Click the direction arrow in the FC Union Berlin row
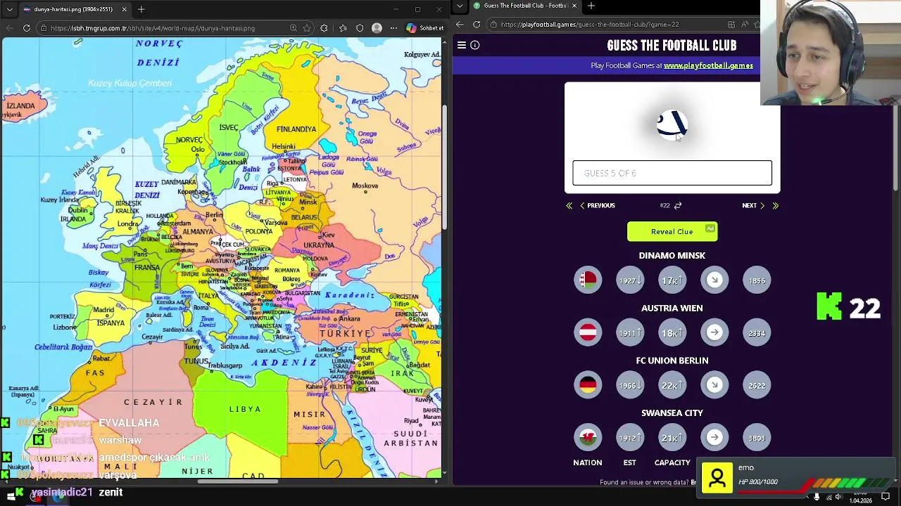This screenshot has height=506, width=901. pyautogui.click(x=714, y=385)
